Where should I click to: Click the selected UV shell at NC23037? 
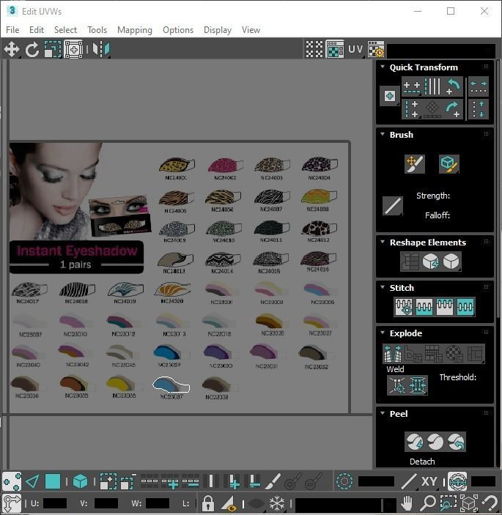171,385
